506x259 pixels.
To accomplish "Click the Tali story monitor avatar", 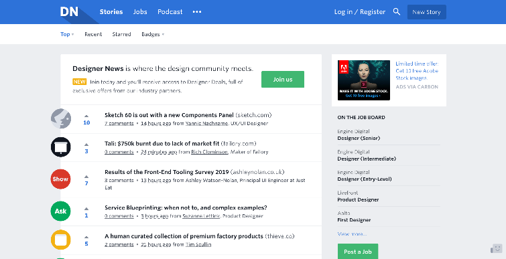I will click(61, 147).
